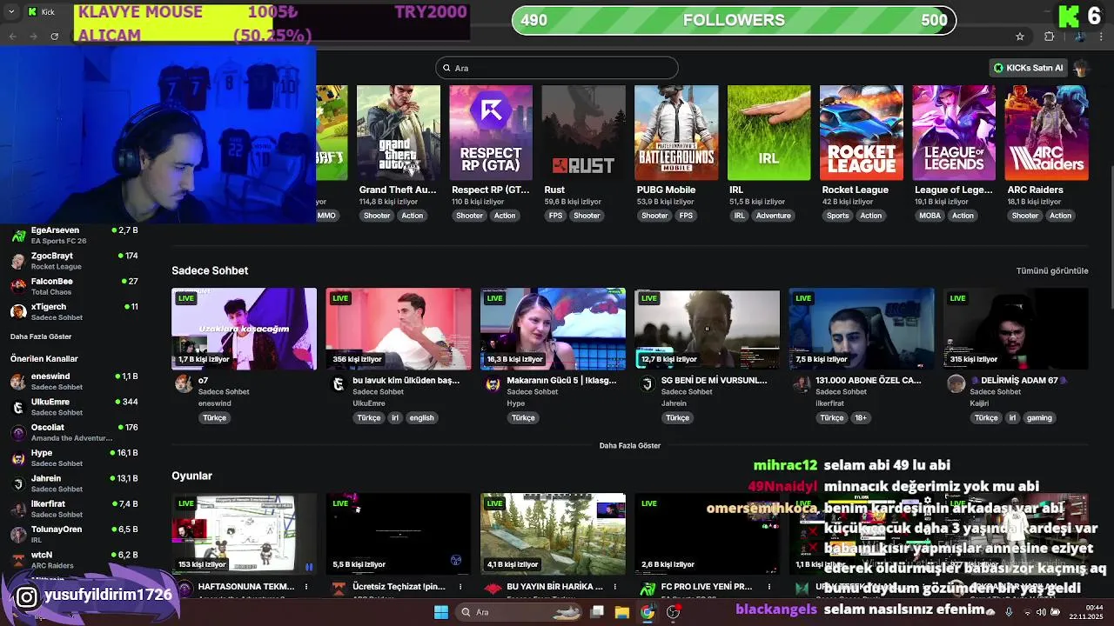Open the 131.000 ABONE ÖZEL stream thumbnail
The width and height of the screenshot is (1114, 626).
tap(862, 329)
